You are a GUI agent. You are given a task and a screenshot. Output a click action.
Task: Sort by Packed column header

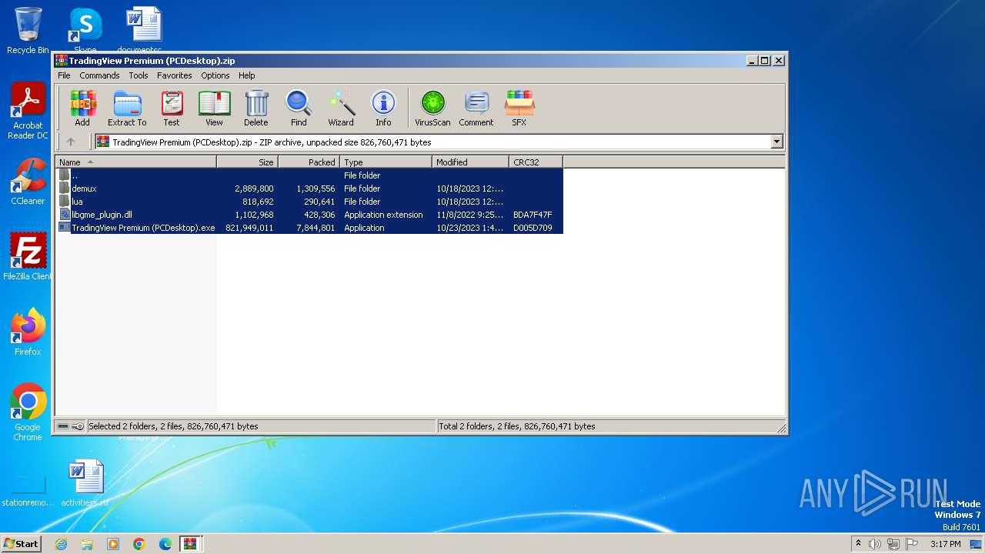309,162
